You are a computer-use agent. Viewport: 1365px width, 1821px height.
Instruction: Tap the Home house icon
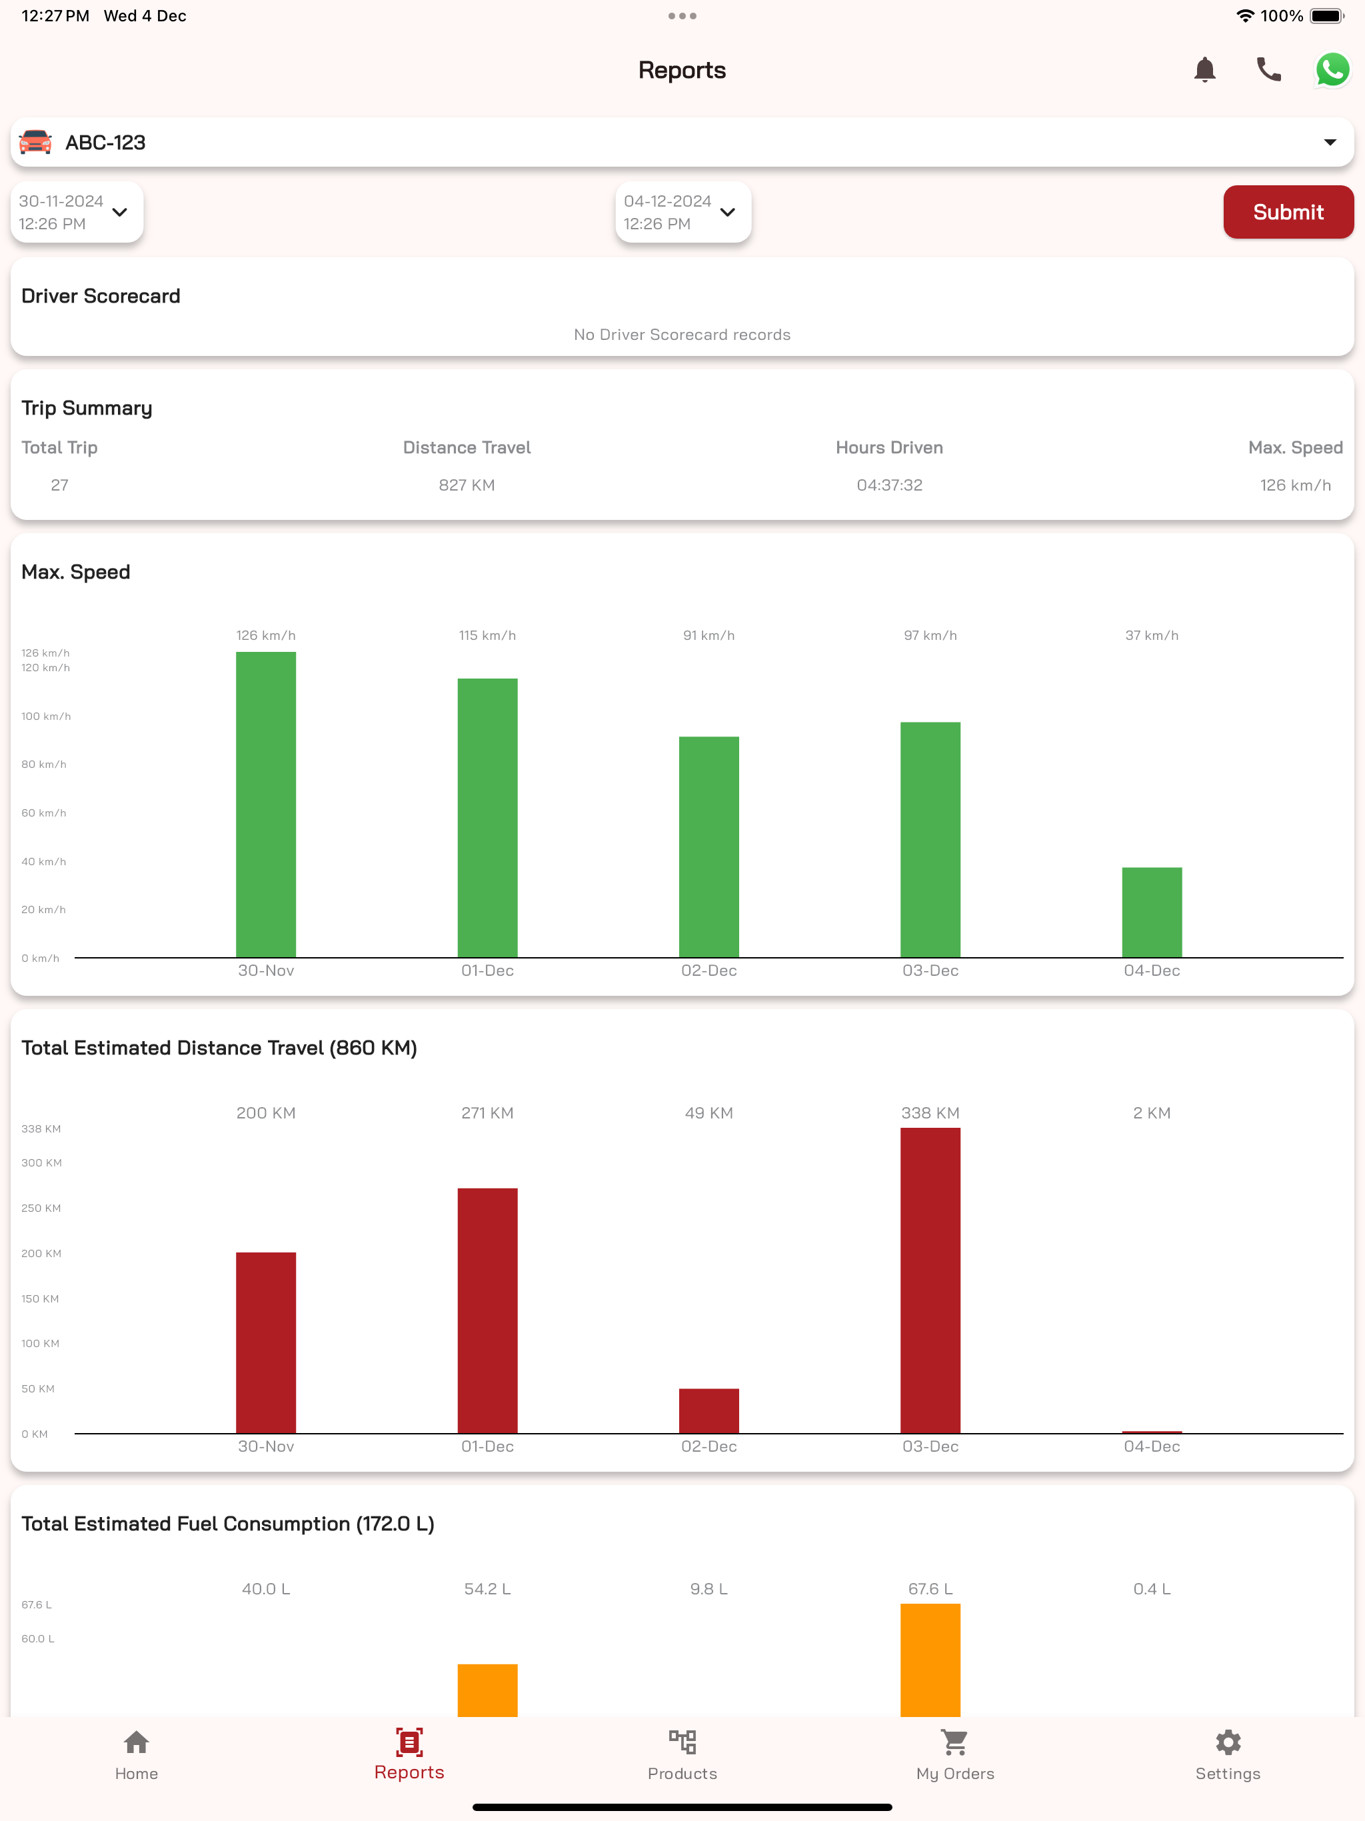(137, 1742)
